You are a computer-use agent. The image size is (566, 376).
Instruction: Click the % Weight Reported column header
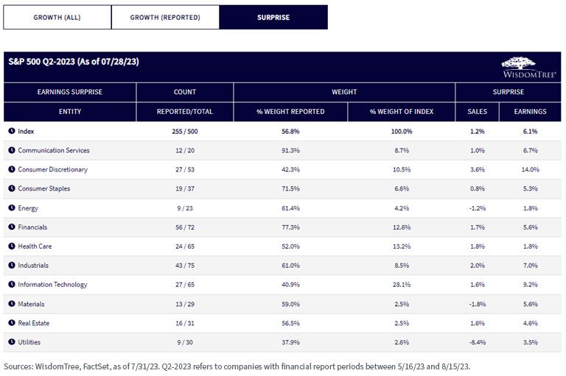(x=290, y=111)
